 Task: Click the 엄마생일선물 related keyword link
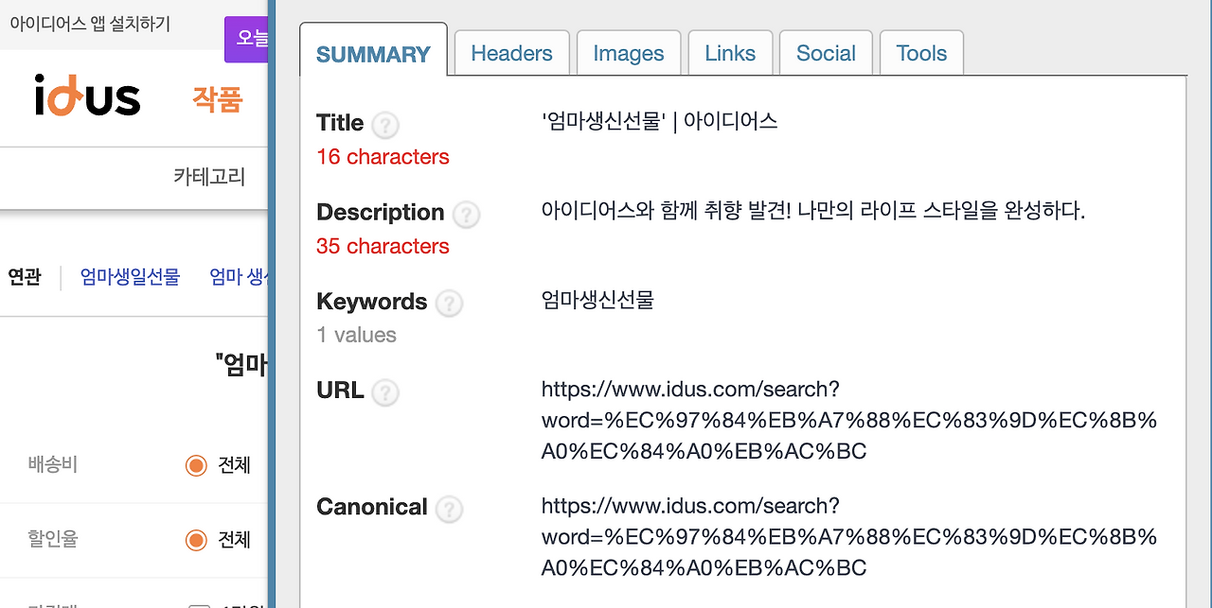tap(130, 277)
